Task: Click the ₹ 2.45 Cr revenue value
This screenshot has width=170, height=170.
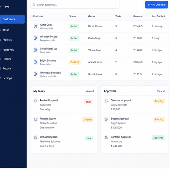Action: (138, 26)
